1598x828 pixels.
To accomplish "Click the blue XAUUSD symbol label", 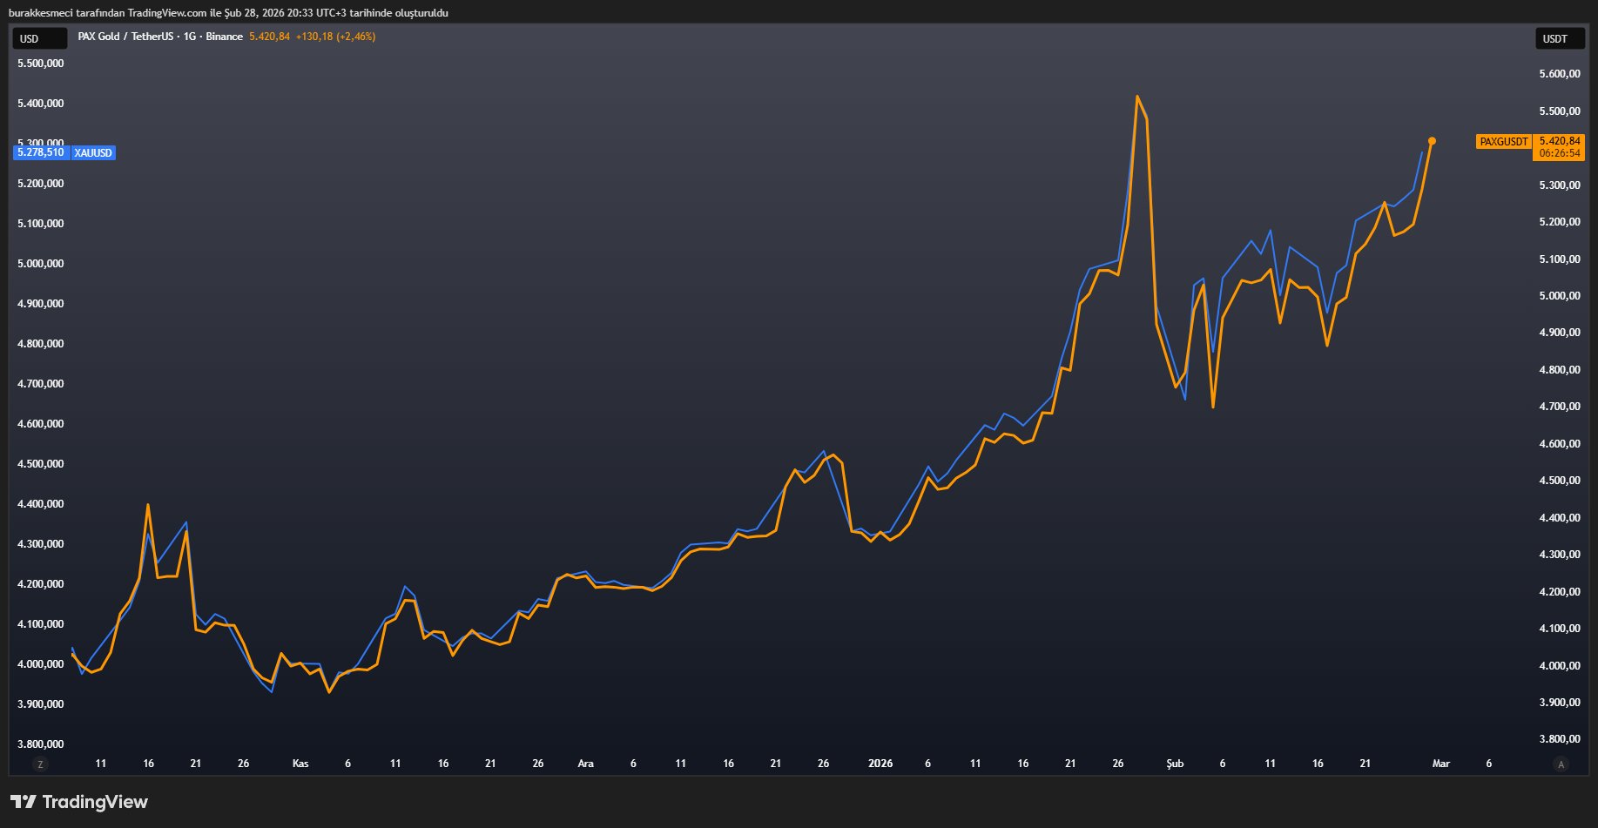I will pyautogui.click(x=93, y=153).
